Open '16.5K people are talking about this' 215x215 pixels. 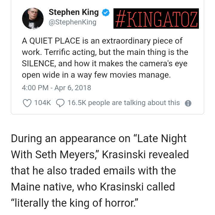124,103
